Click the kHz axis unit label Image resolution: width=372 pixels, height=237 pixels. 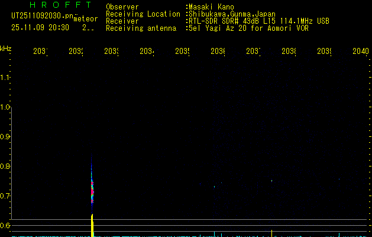click(x=5, y=49)
